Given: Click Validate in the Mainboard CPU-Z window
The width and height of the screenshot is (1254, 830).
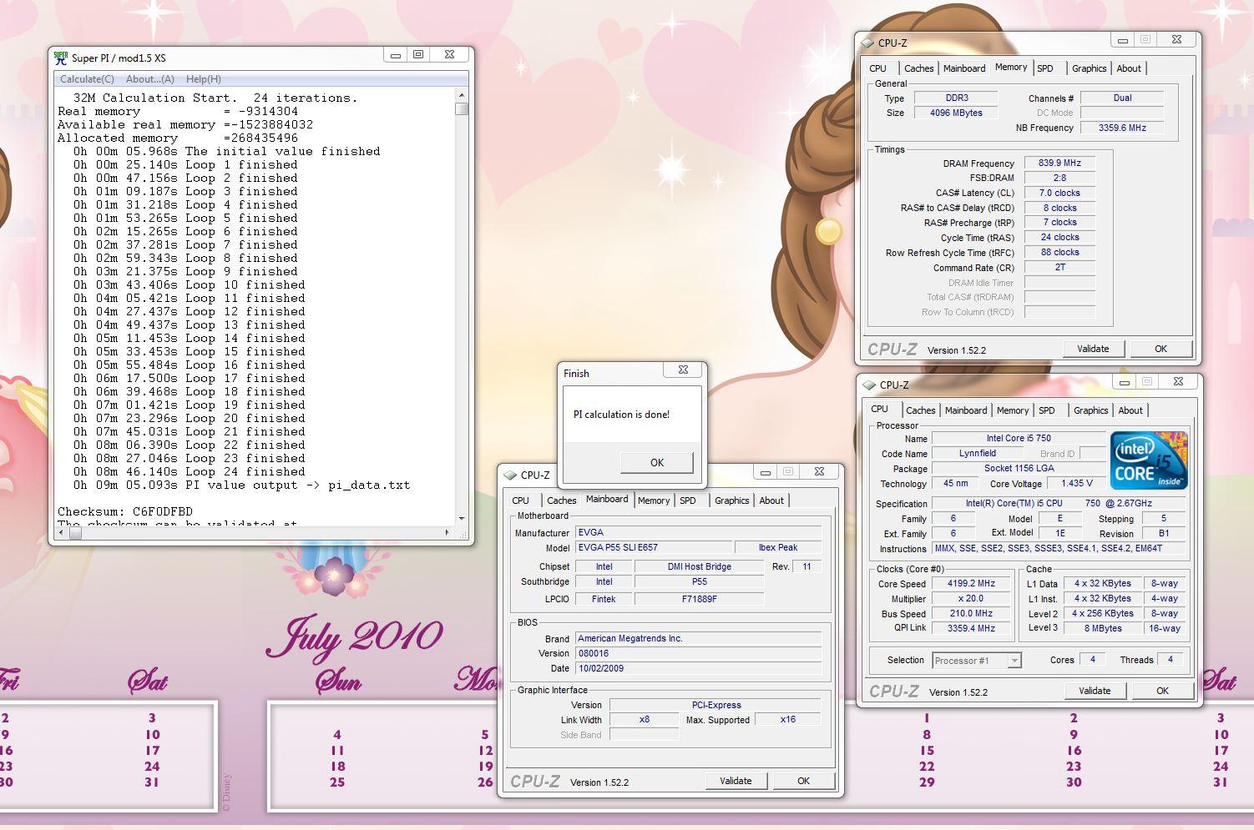Looking at the screenshot, I should (x=736, y=781).
